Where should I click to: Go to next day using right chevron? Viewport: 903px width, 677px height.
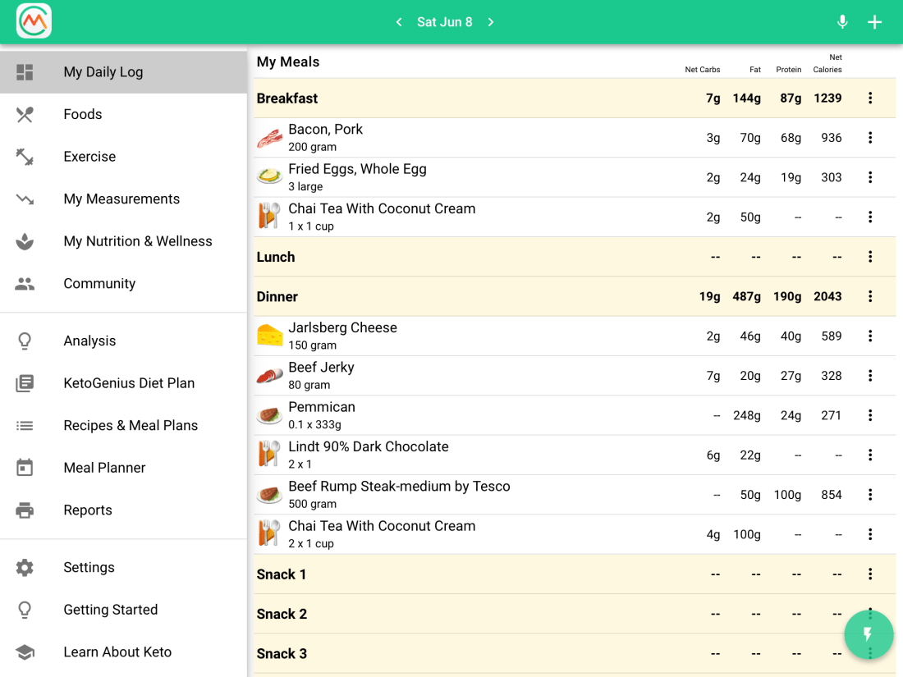(x=491, y=22)
